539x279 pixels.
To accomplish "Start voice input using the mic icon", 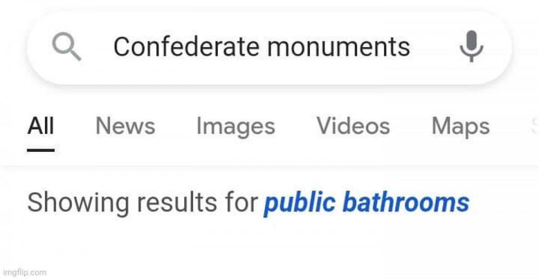I will click(x=471, y=46).
